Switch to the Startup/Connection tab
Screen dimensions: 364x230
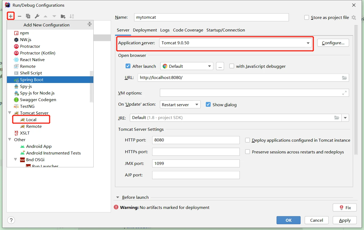(226, 30)
